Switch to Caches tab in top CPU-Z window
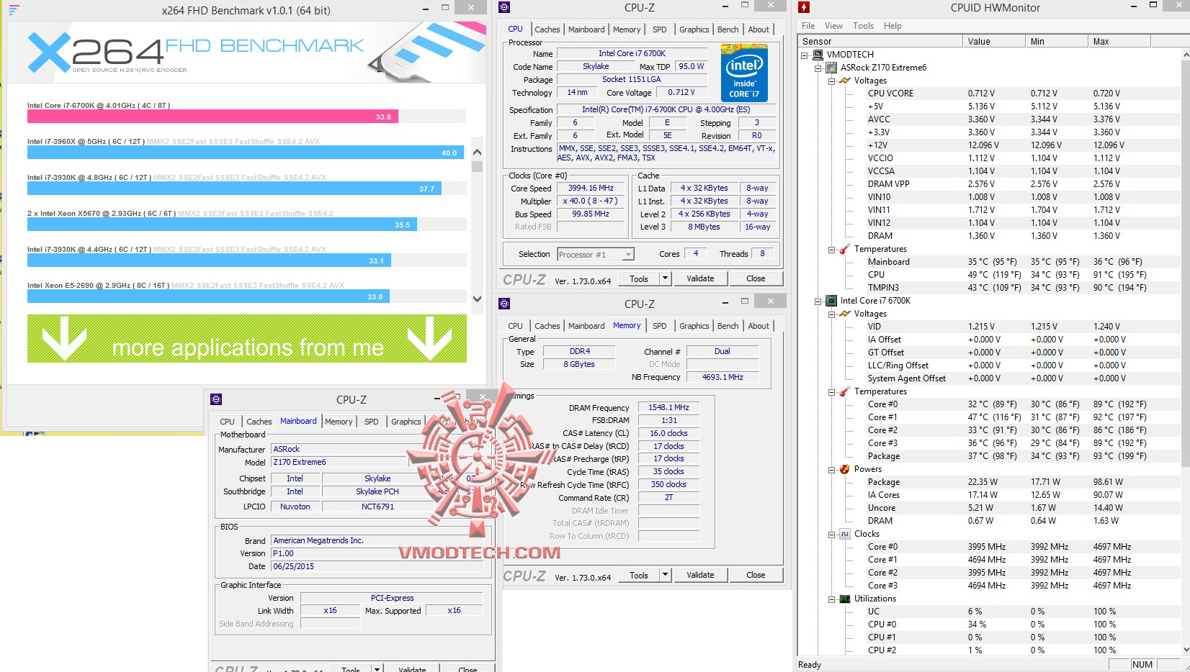 coord(547,29)
